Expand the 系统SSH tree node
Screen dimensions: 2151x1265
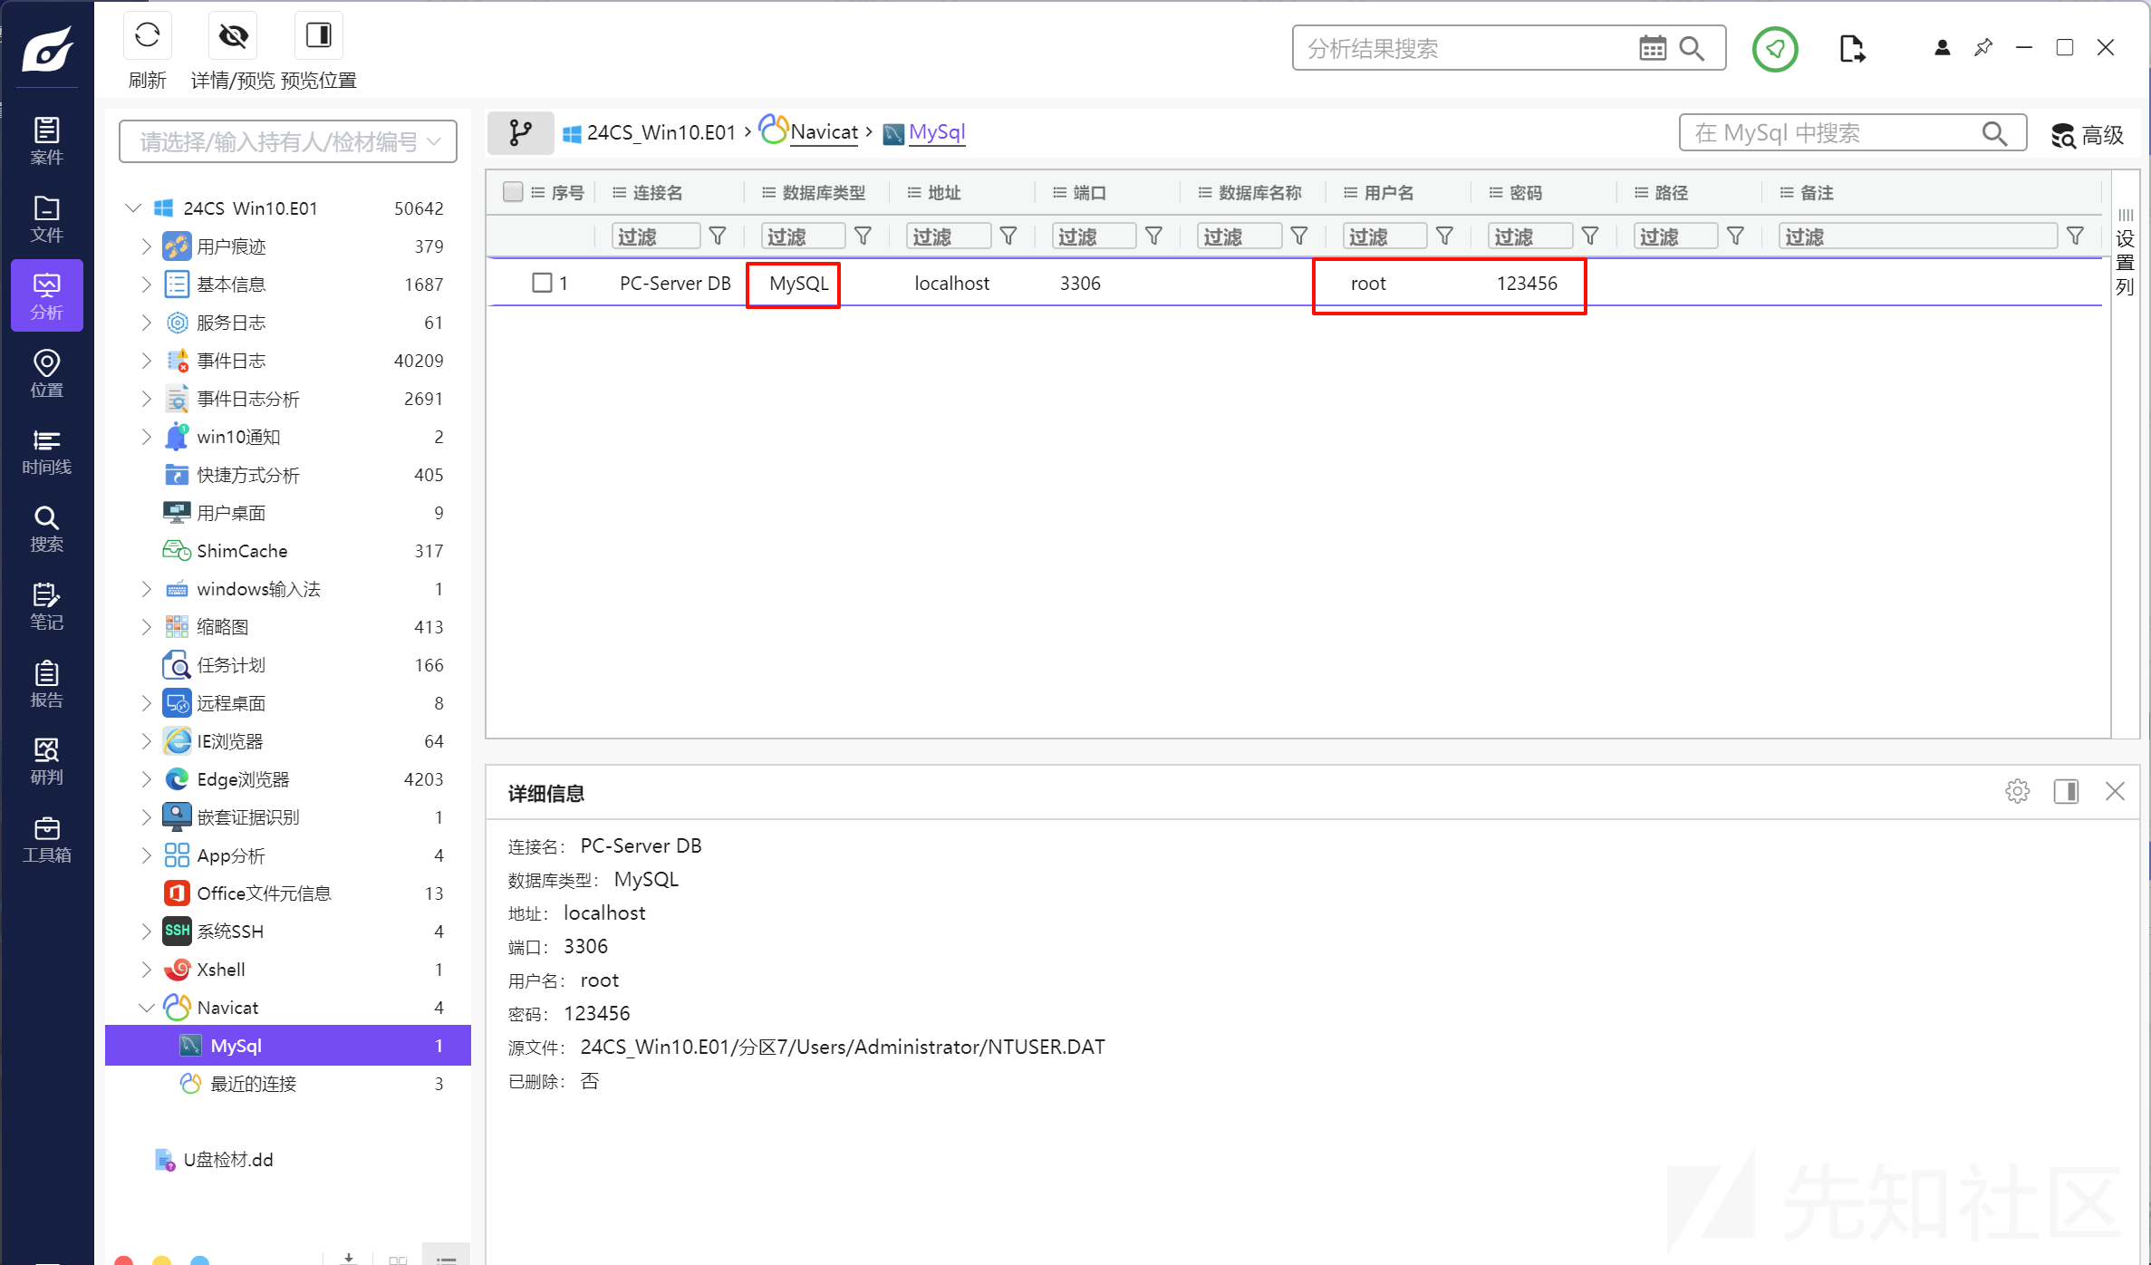point(147,932)
